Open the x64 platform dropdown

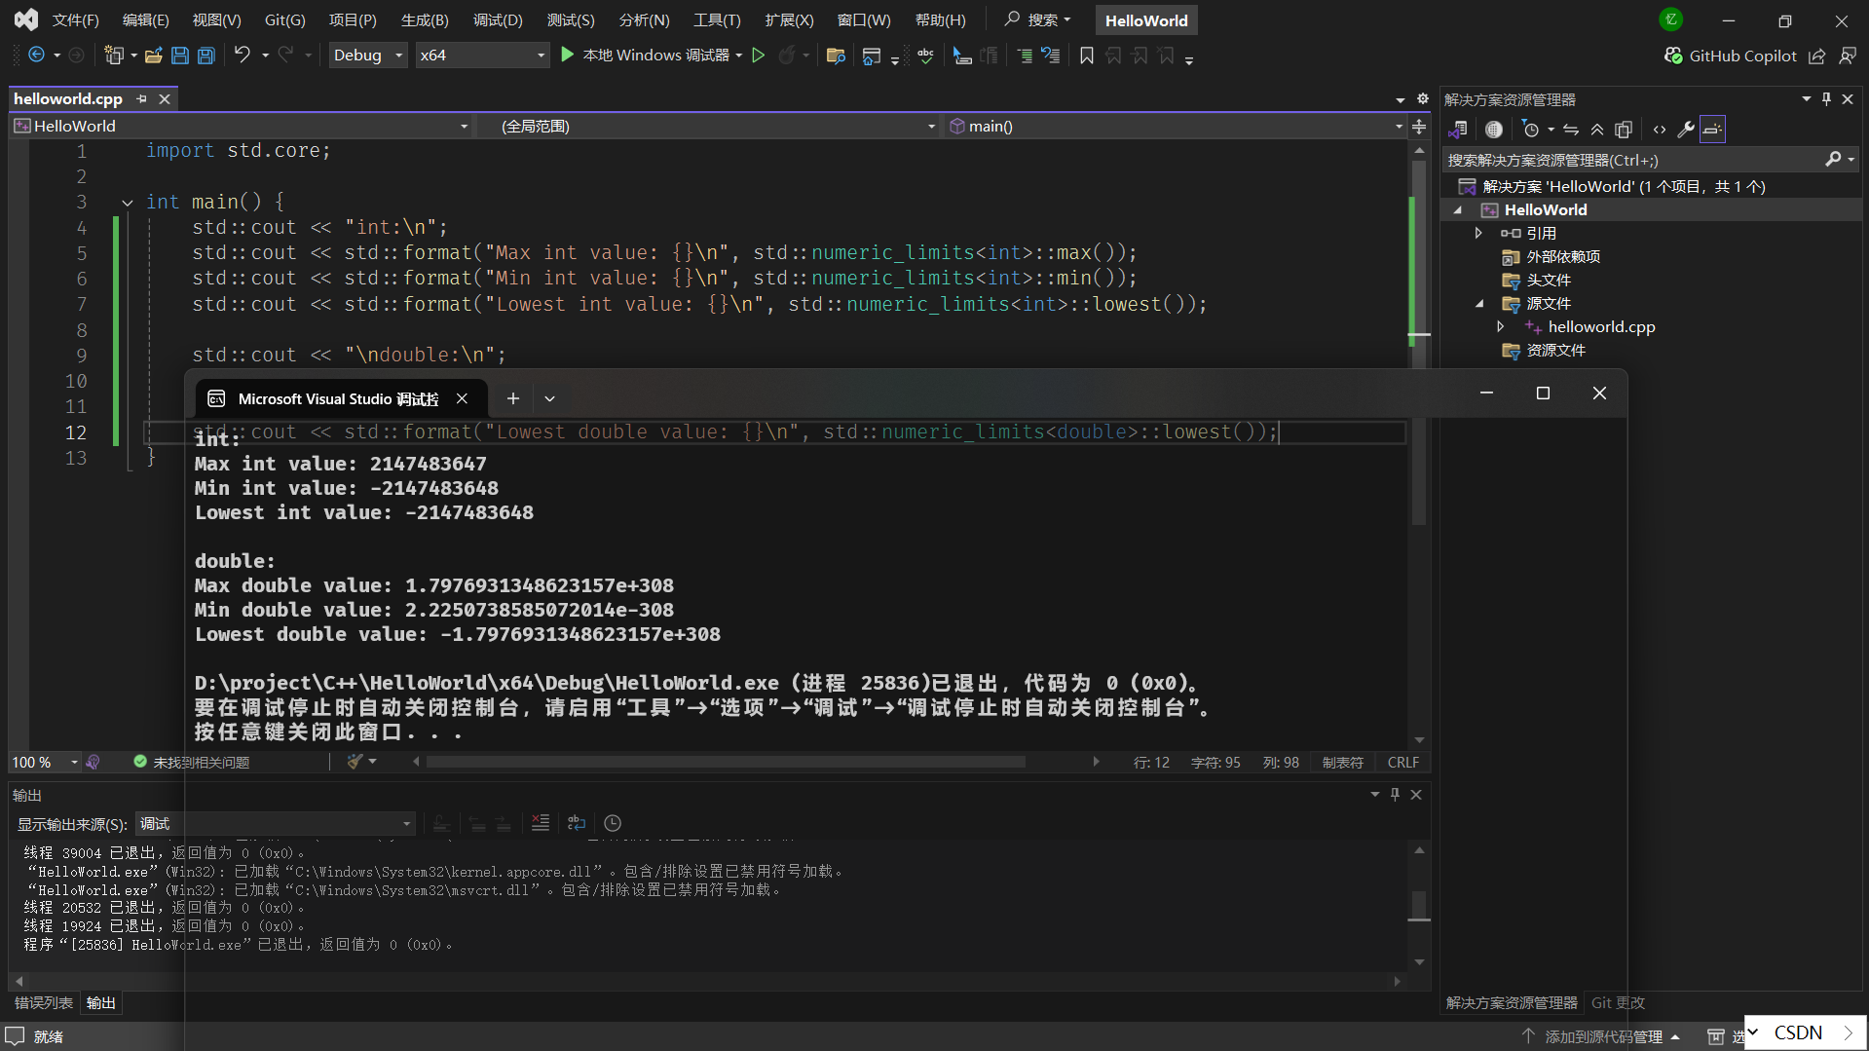point(482,56)
